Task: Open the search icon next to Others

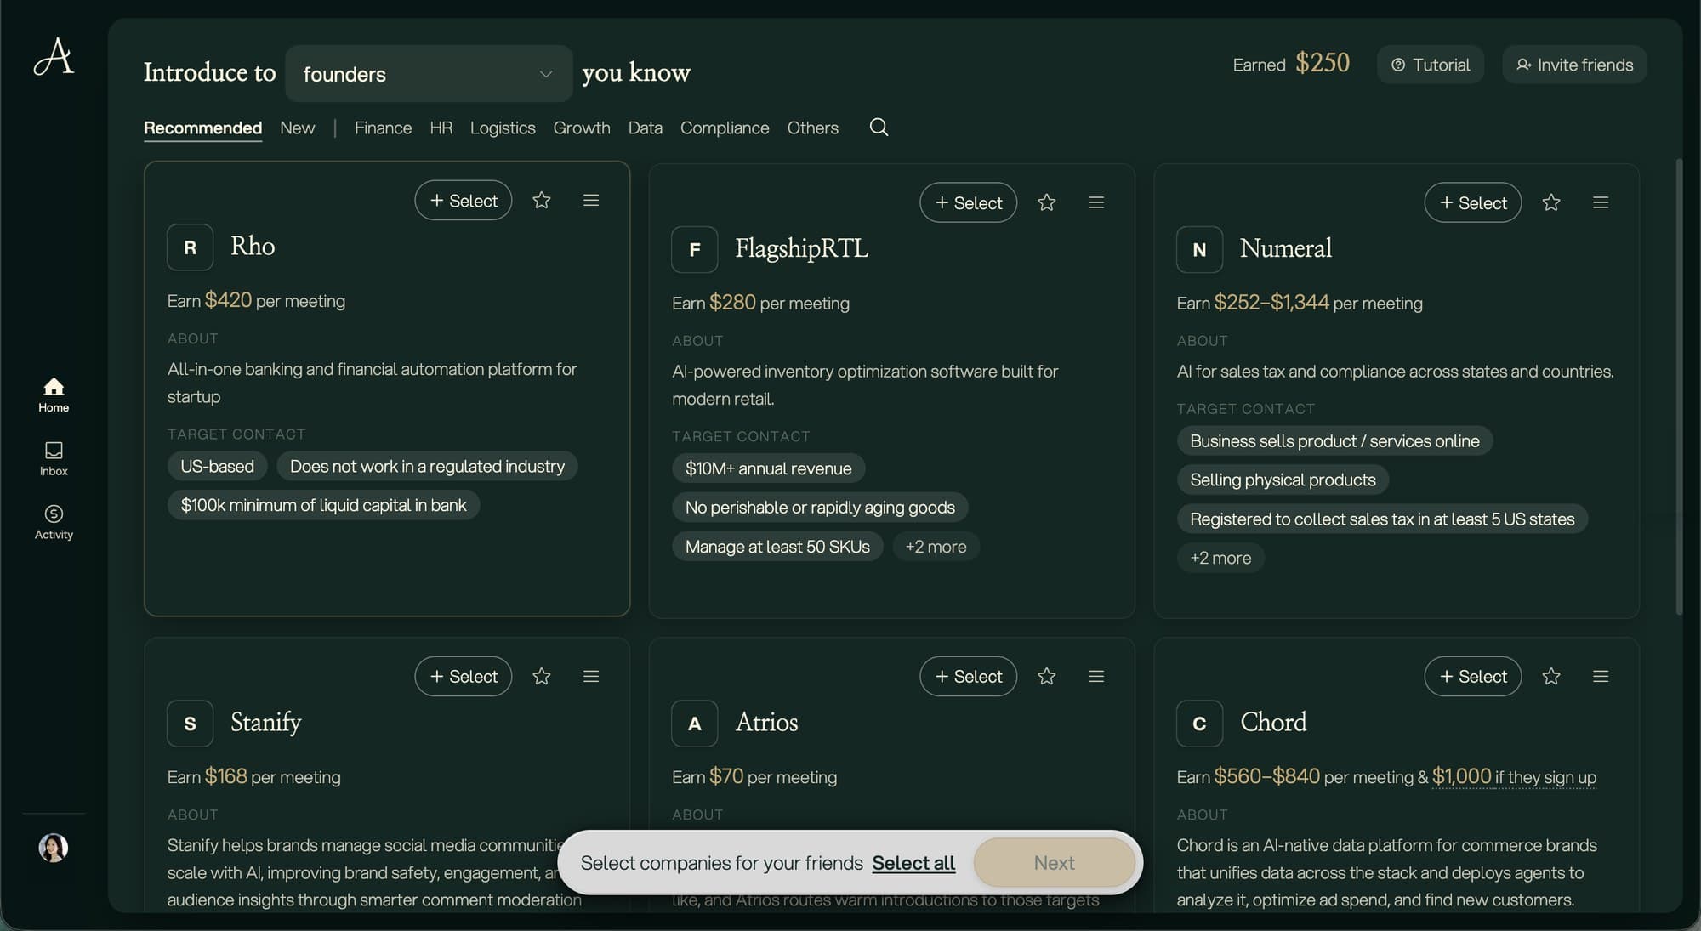Action: tap(879, 128)
